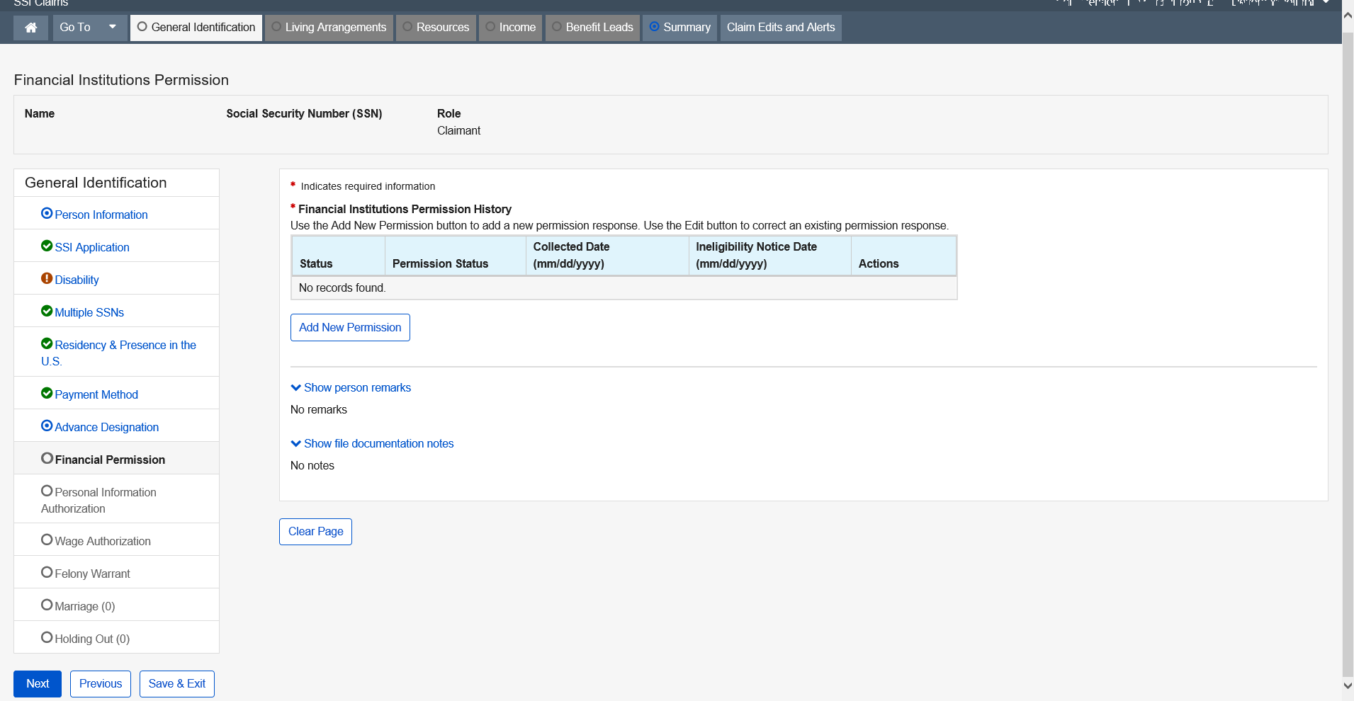Viewport: 1354px width, 701px height.
Task: Switch to the Living Arrangements tab
Action: [329, 28]
